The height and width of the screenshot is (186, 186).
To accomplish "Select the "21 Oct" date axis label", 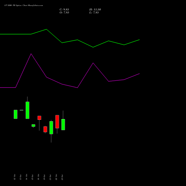I will tap(50, 177).
